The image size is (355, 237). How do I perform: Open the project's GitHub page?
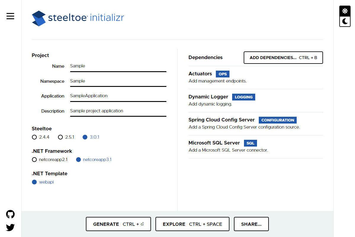(10, 214)
